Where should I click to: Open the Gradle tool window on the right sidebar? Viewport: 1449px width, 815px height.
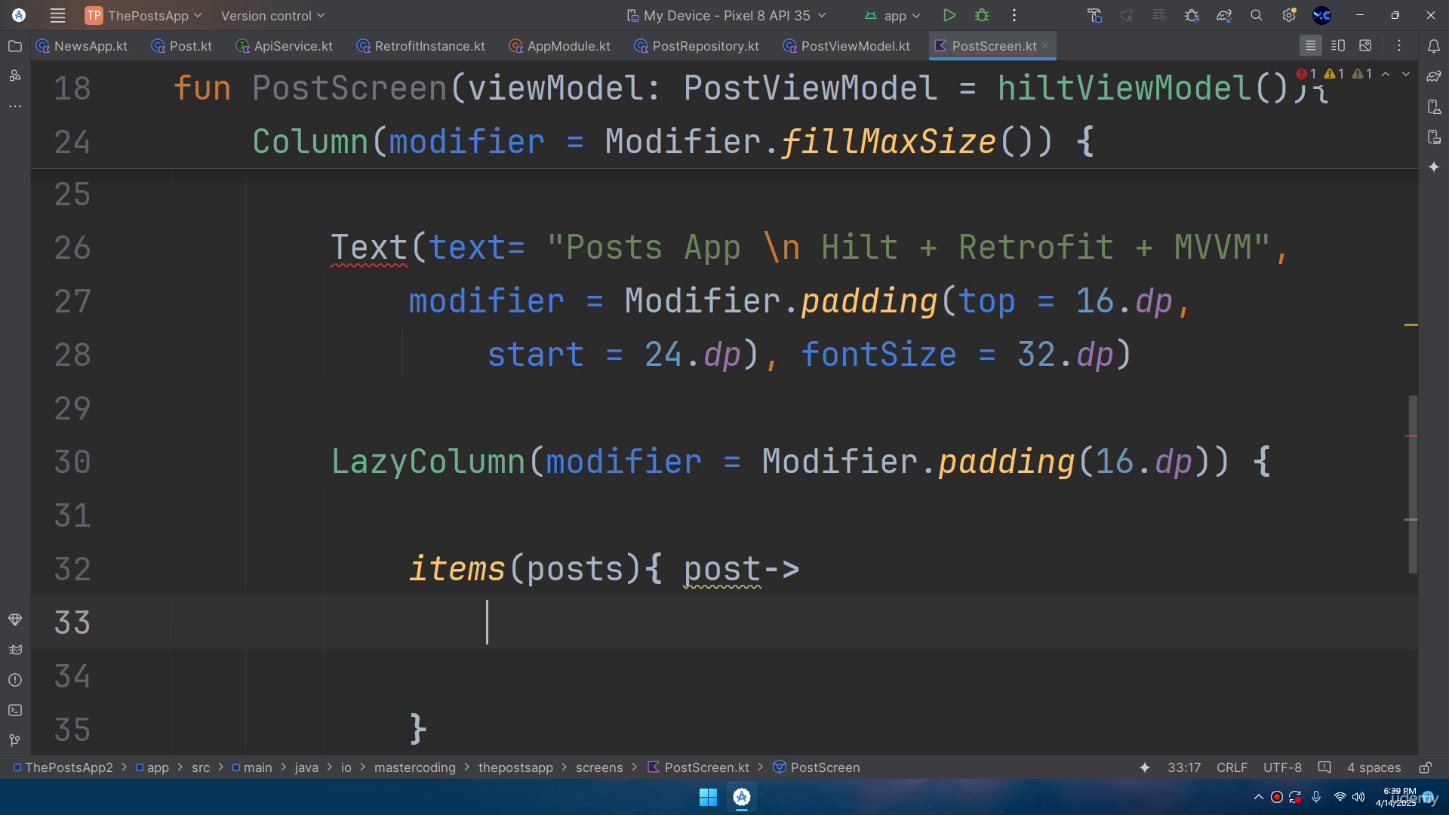pyautogui.click(x=1434, y=76)
